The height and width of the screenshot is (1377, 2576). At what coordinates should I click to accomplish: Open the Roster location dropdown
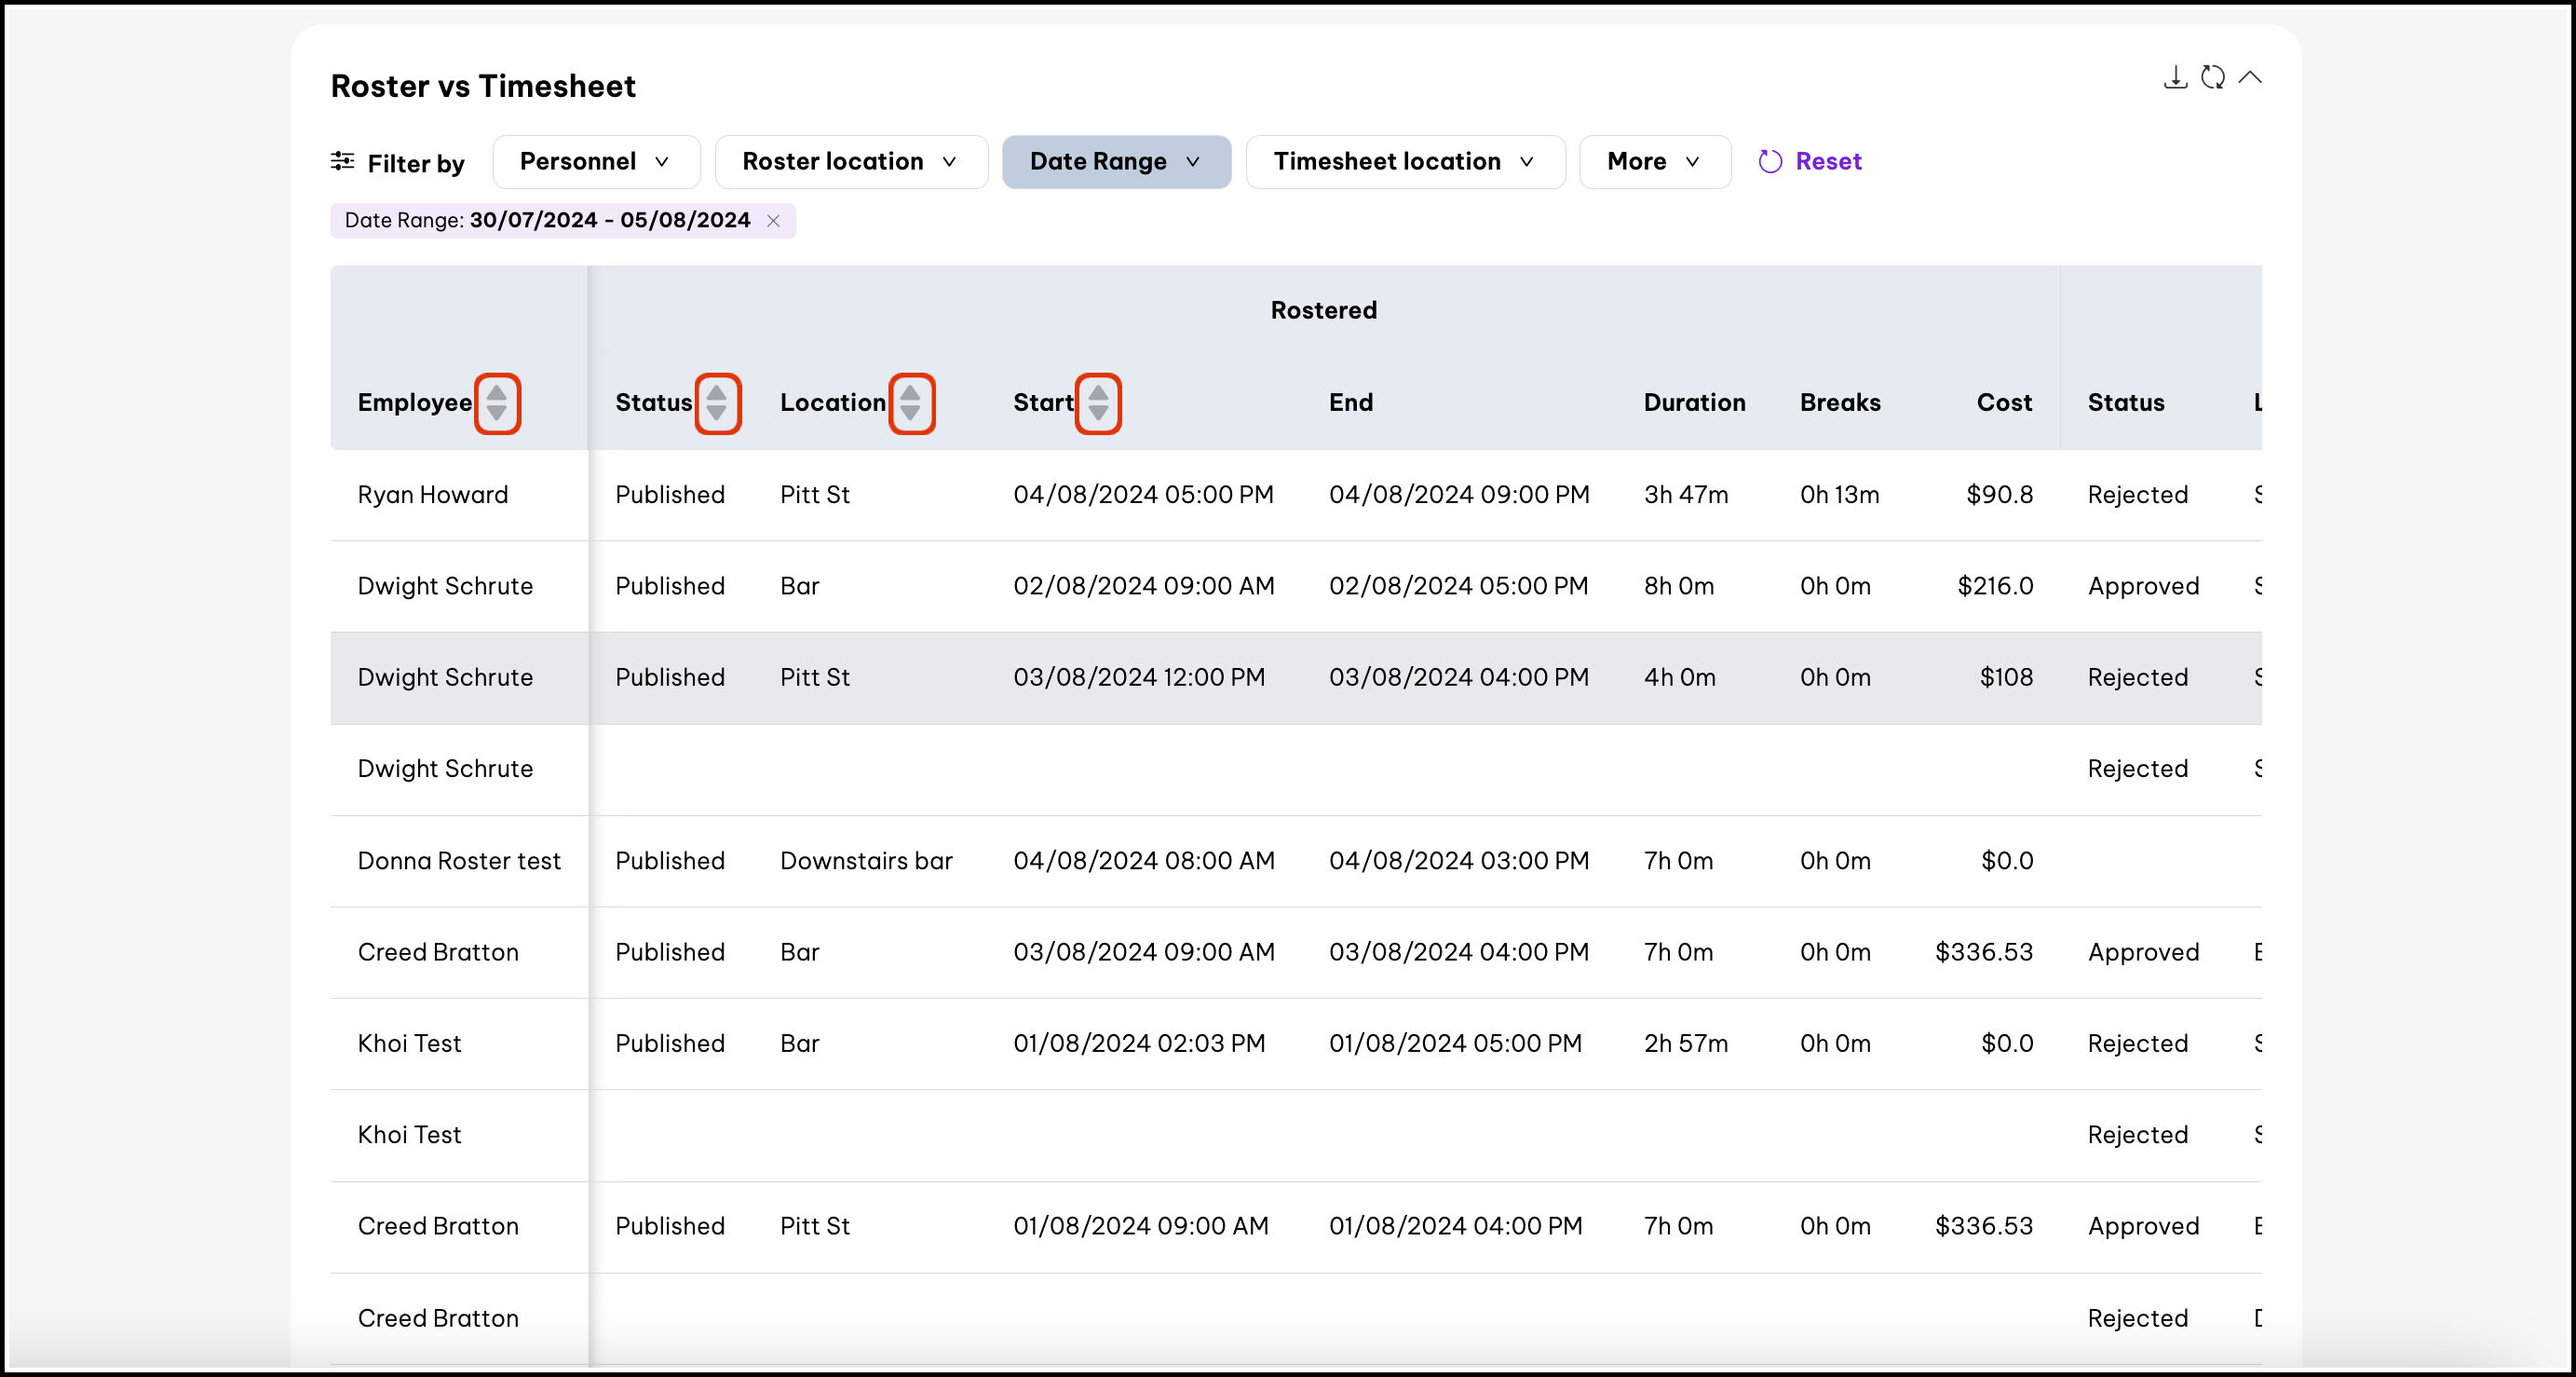pos(851,162)
